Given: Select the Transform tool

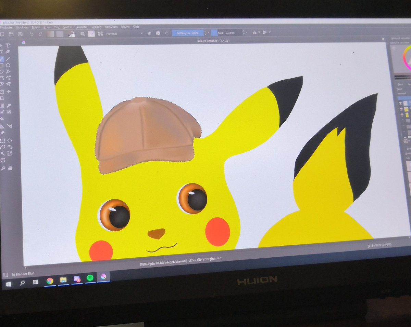Looking at the screenshot, I should point(2,92).
